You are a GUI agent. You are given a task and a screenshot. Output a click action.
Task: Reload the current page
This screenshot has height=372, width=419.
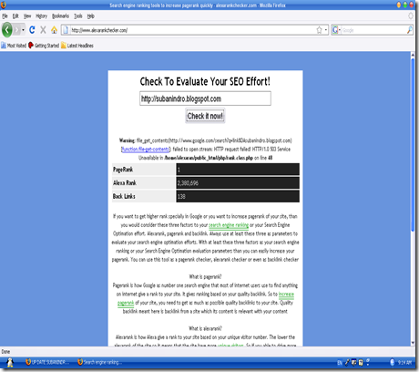coord(32,30)
